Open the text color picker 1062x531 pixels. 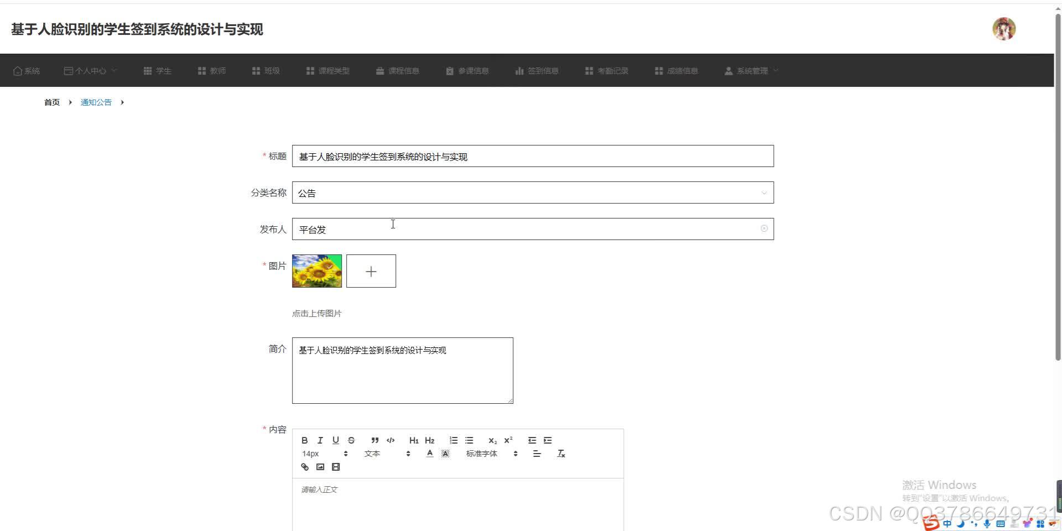click(x=430, y=454)
